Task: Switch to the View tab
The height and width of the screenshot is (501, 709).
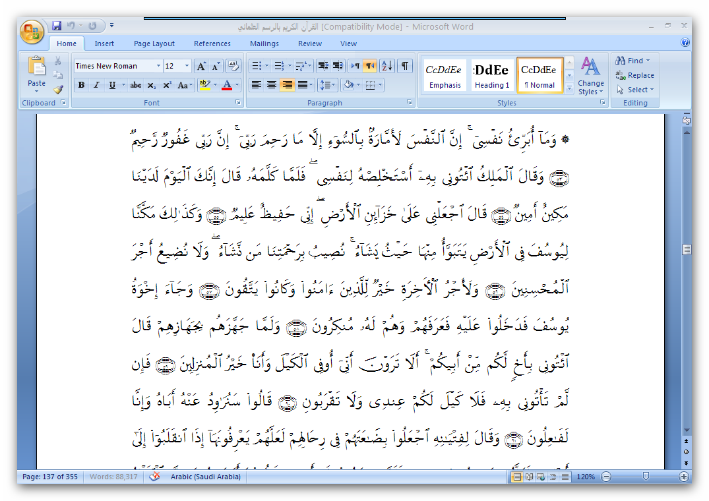Action: 348,44
